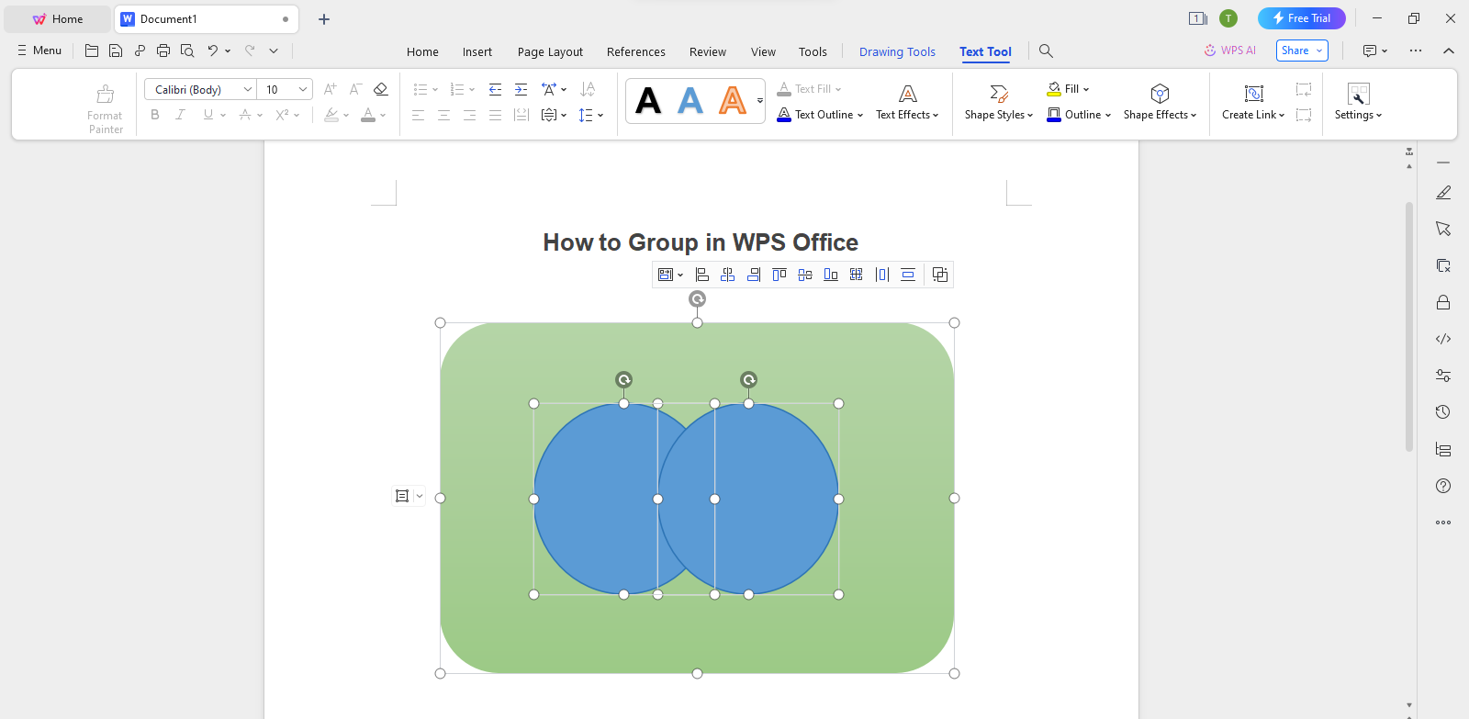The height and width of the screenshot is (719, 1469).
Task: Open the Drawing Tools tab
Action: [x=897, y=51]
